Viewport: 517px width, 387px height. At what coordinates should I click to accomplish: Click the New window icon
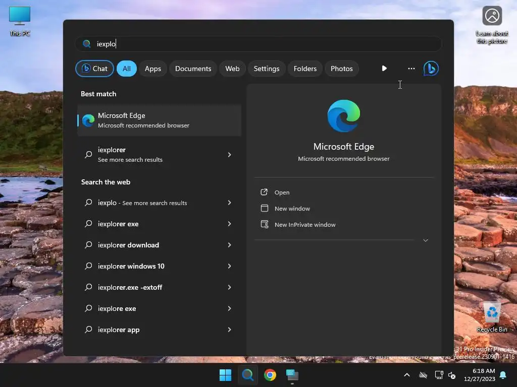click(264, 208)
